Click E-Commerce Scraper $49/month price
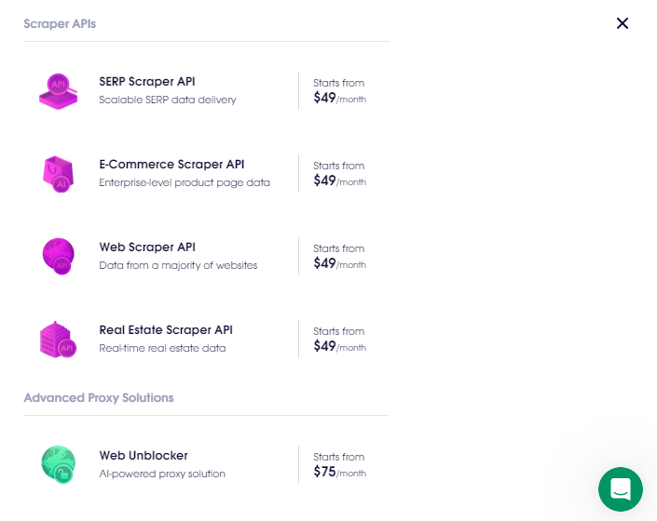 tap(340, 180)
